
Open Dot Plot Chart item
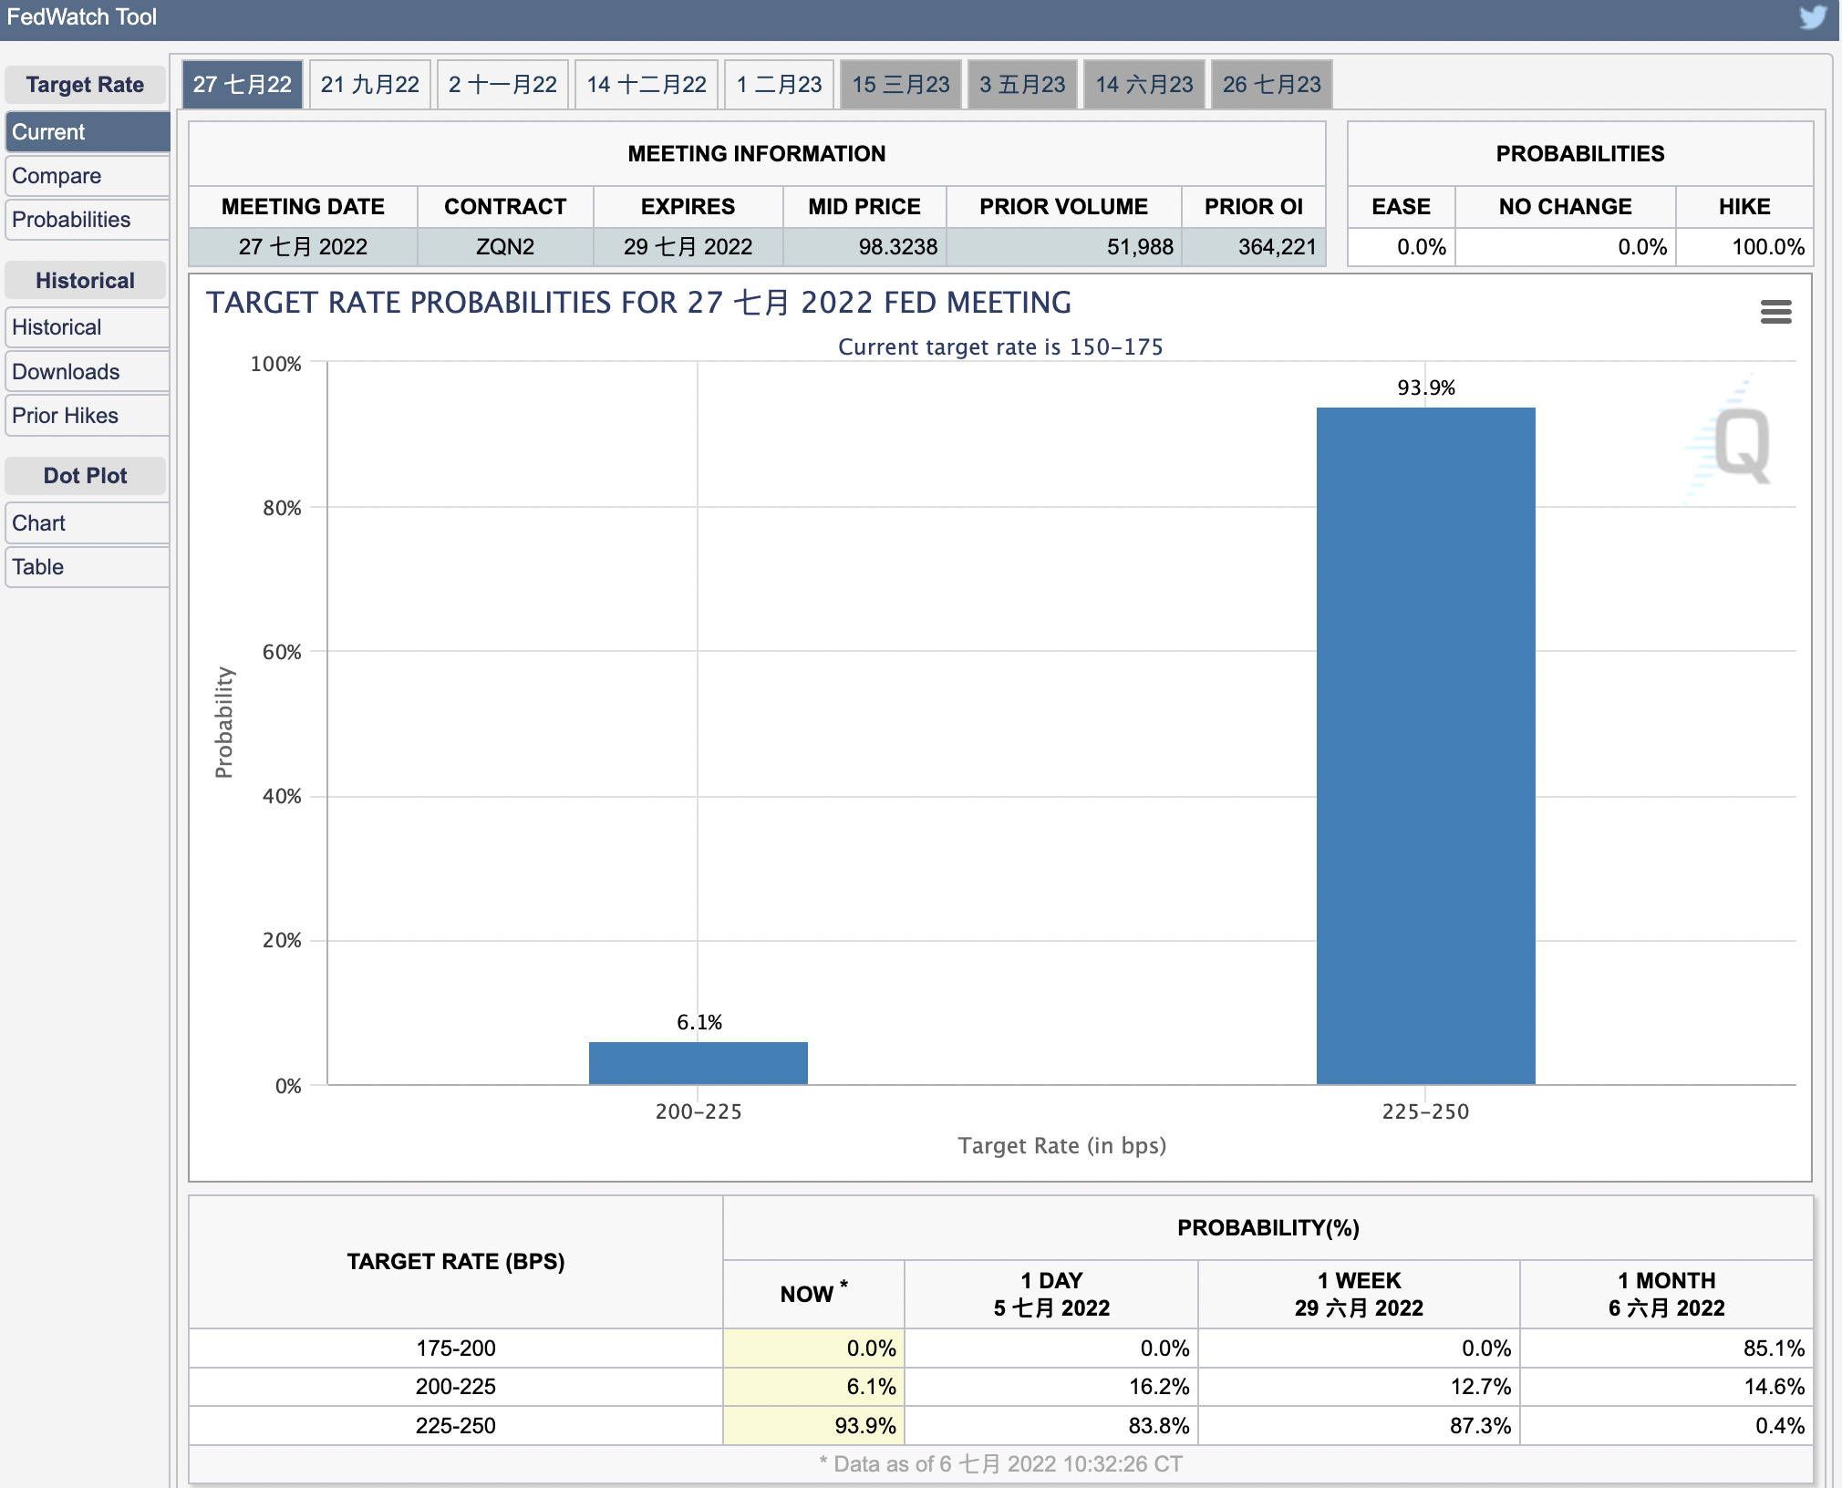pos(88,523)
